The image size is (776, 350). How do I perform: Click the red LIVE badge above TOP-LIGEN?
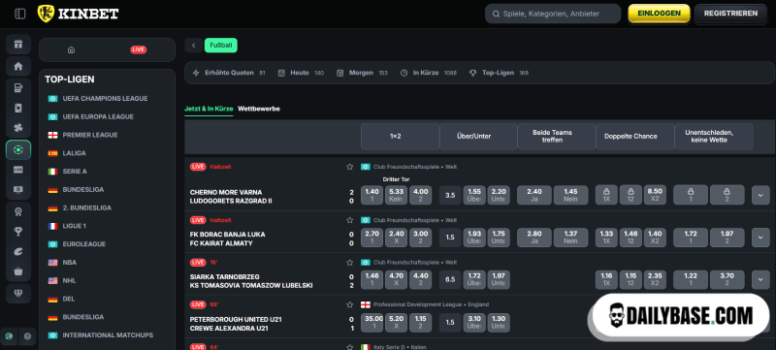138,49
